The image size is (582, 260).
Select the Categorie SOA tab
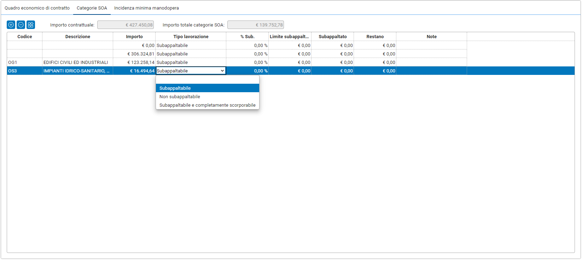point(92,8)
